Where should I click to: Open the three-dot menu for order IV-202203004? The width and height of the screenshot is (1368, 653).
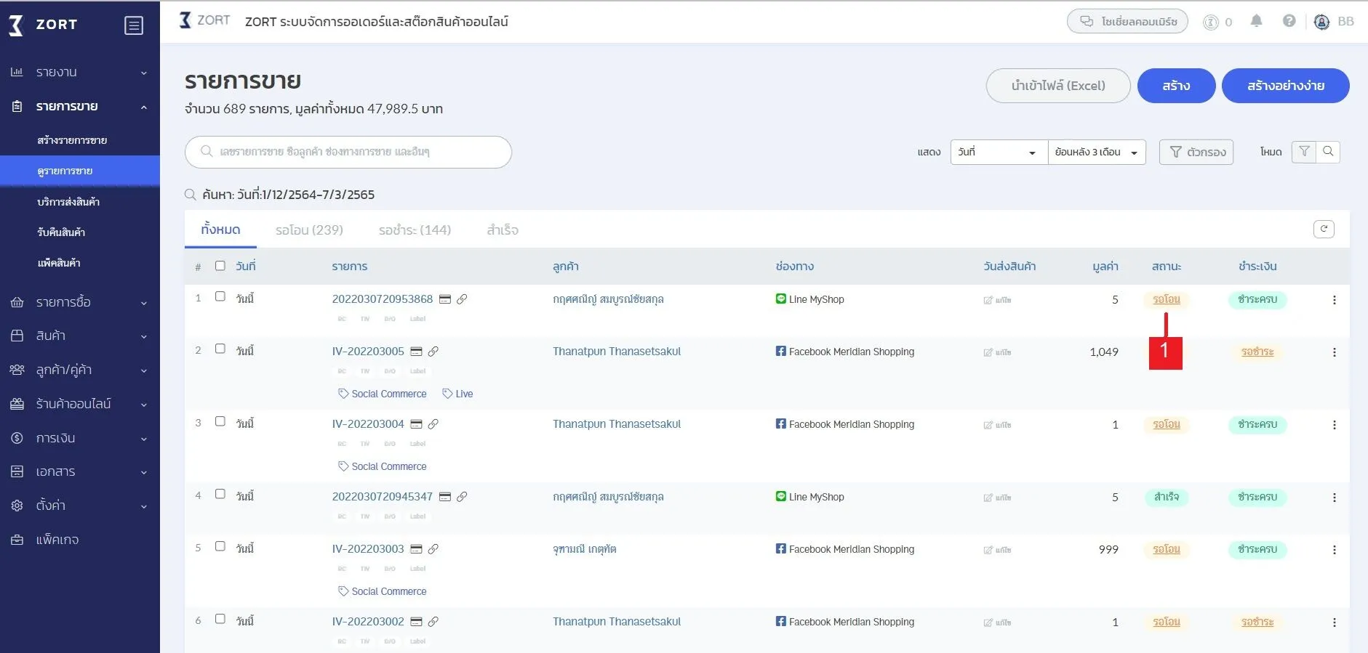pos(1334,425)
